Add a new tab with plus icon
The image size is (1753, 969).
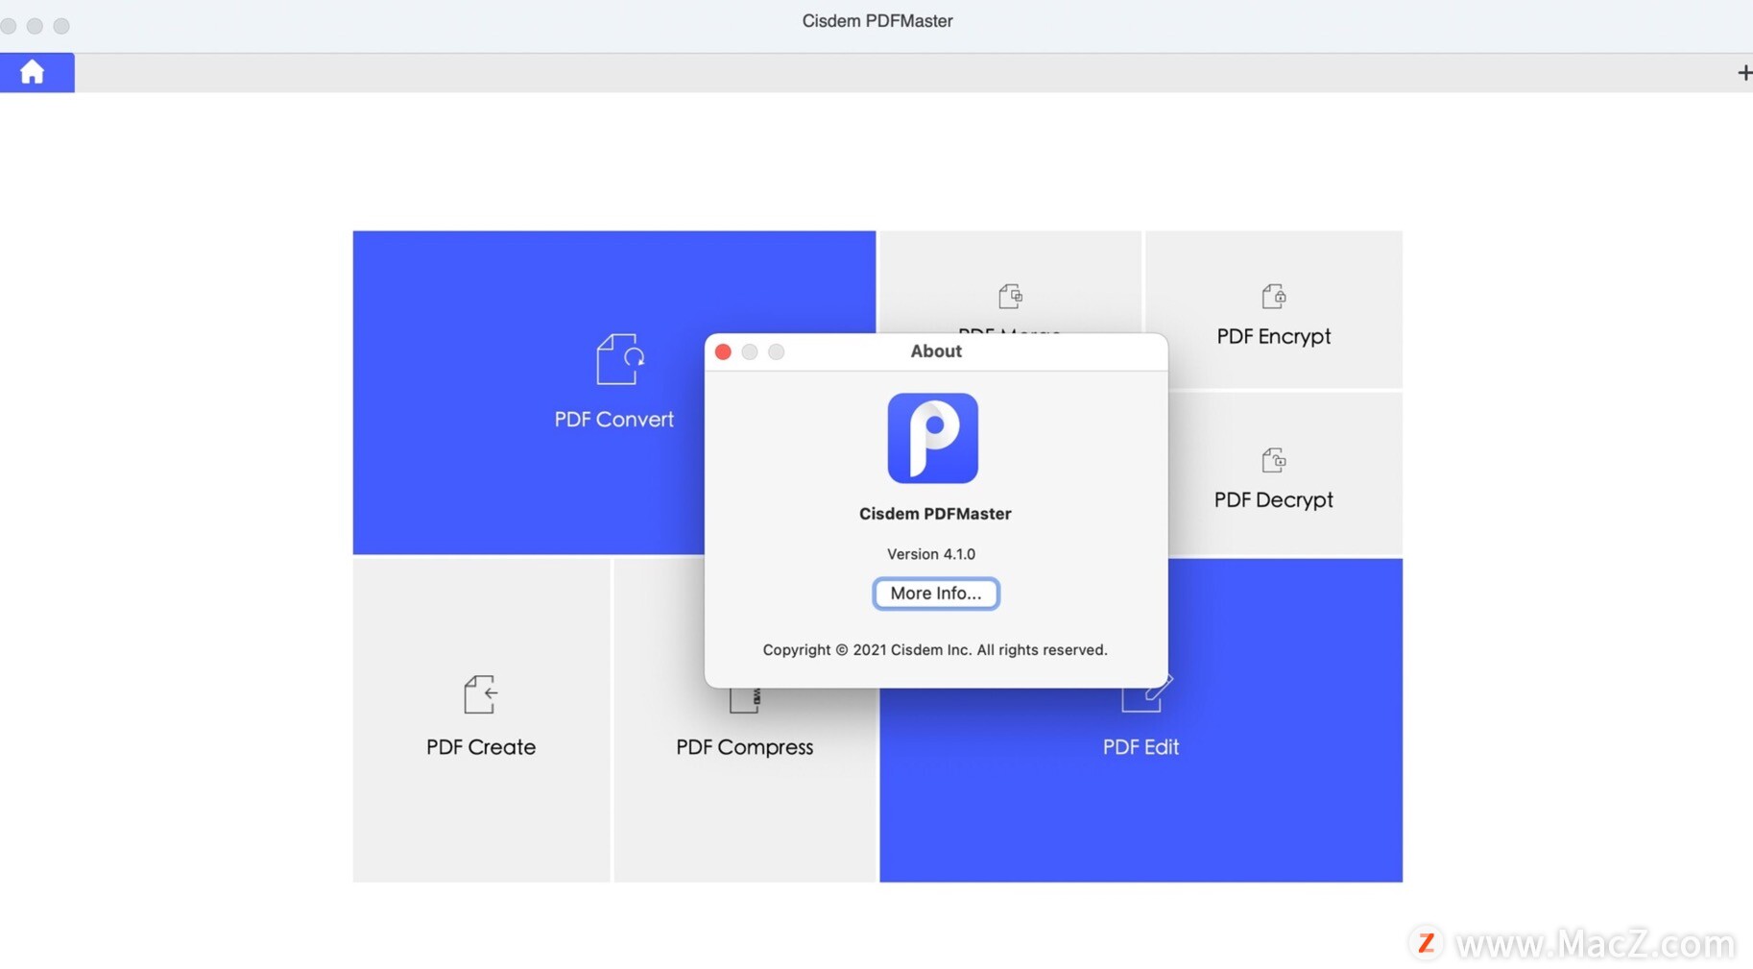(1743, 73)
